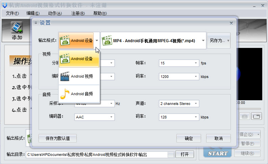This screenshot has width=268, height=164.
Task: Click the browse button inside the output path field
Action: click(x=171, y=155)
